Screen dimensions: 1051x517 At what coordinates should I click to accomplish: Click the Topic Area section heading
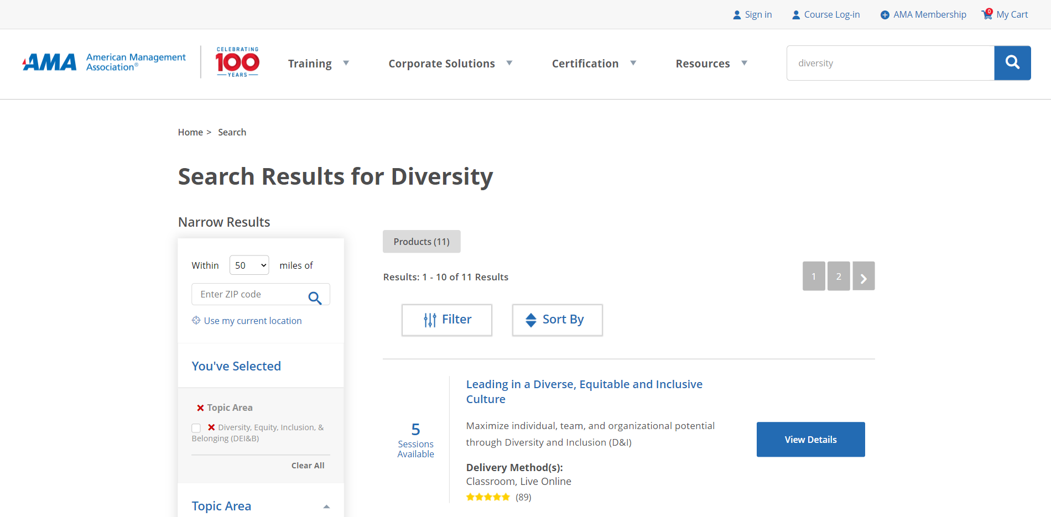click(221, 506)
